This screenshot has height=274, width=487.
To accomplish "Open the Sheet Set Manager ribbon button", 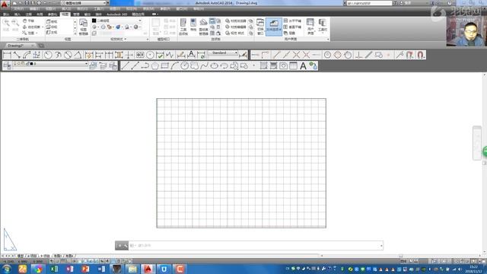I will point(203,27).
